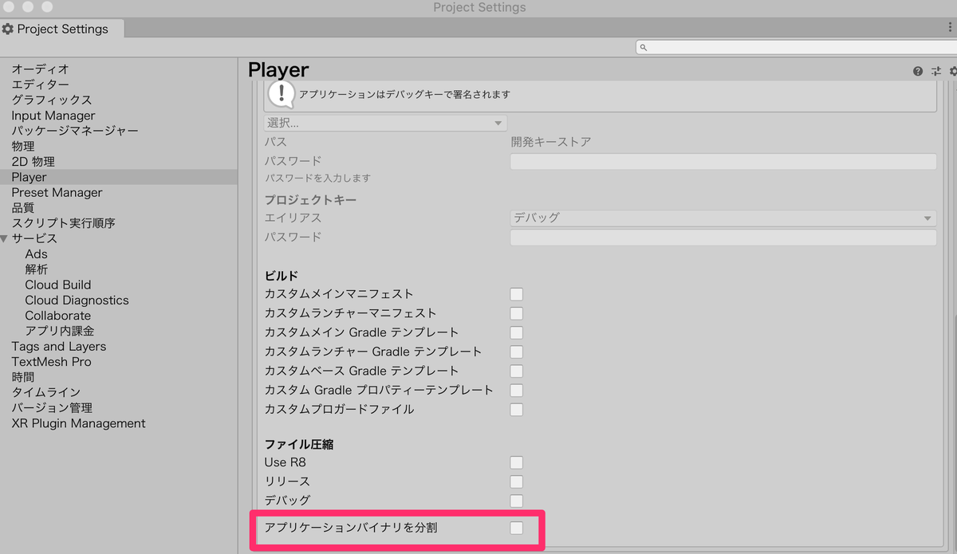Select 解析 under サービス

click(x=37, y=269)
